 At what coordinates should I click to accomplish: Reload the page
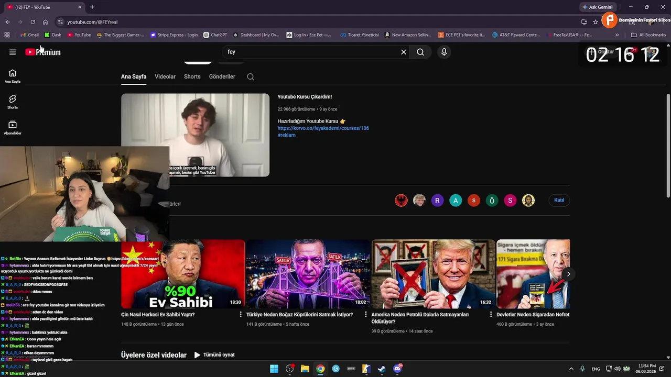pos(33,22)
